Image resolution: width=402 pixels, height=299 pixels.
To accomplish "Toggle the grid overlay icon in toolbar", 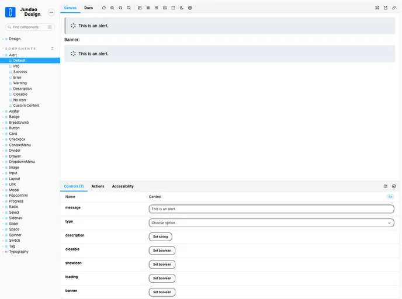I will [148, 8].
